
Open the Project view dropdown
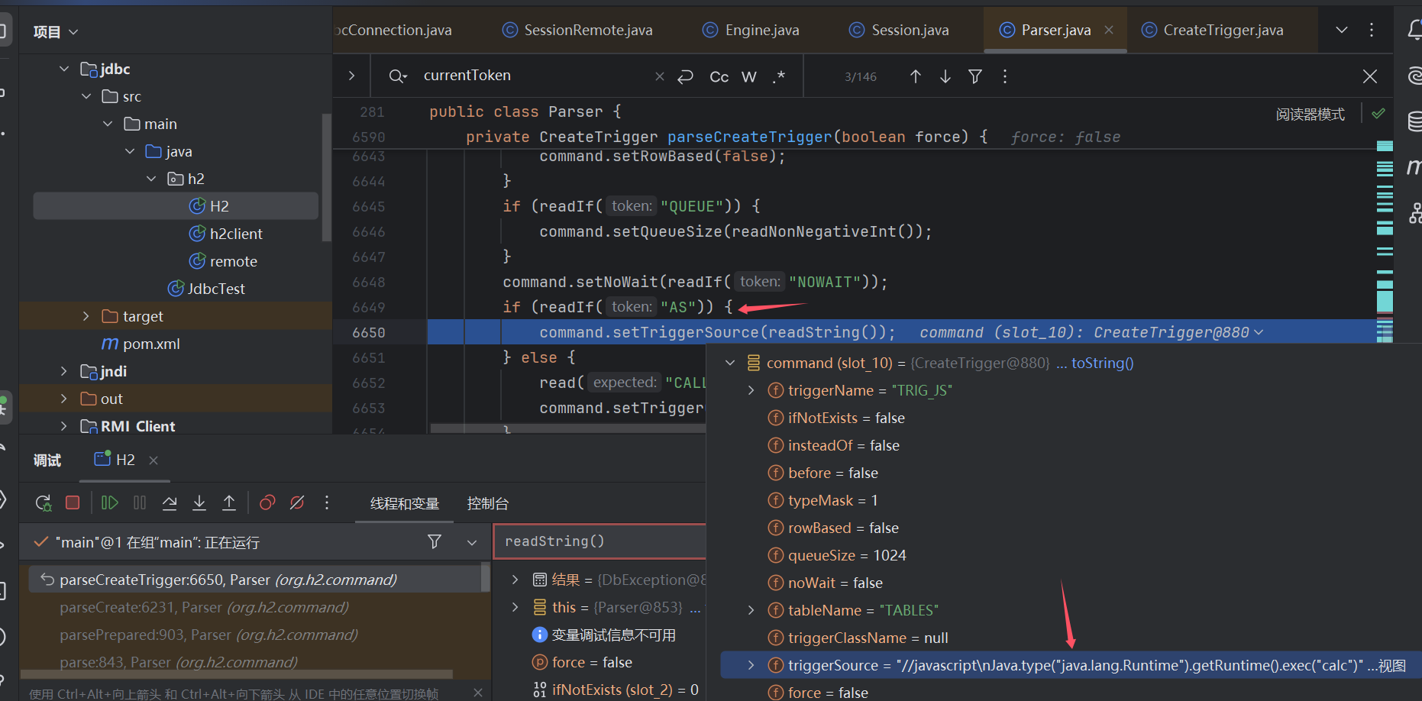[56, 31]
